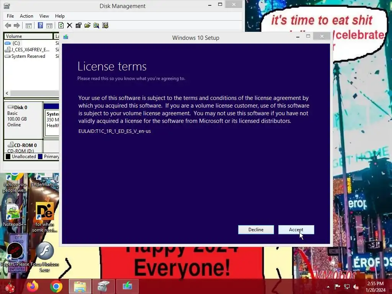
Task: Click the Properties icon in Disk Management toolbar
Action: 78,25
